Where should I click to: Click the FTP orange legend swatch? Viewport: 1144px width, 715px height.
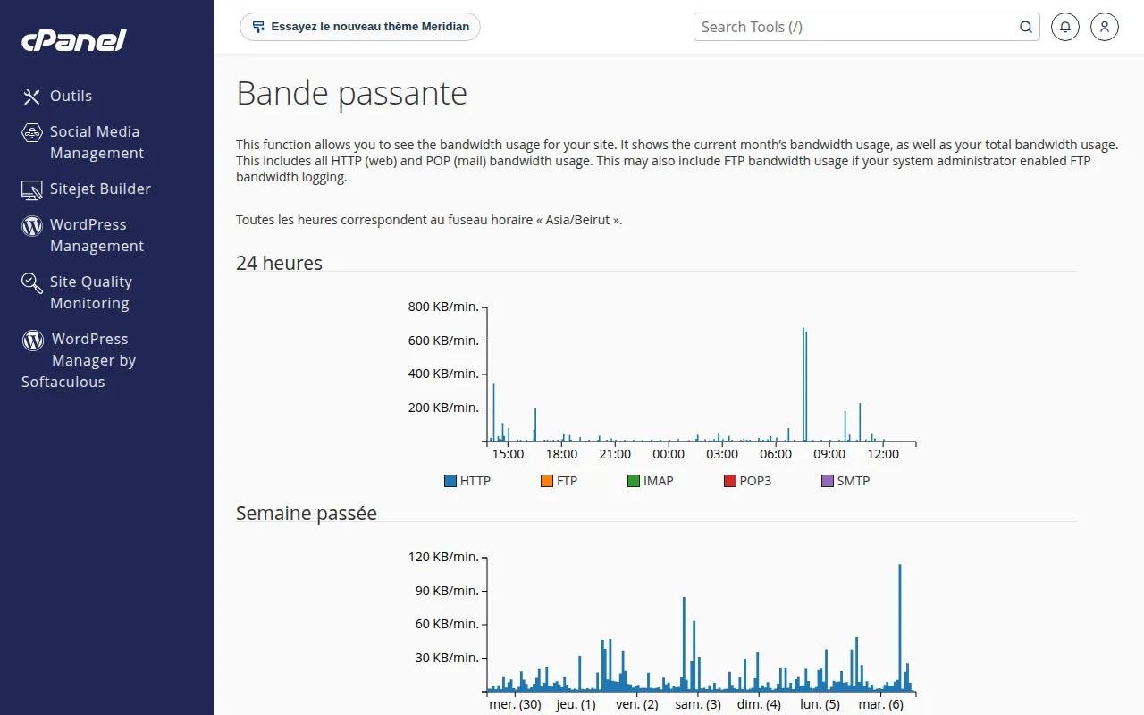click(x=547, y=481)
